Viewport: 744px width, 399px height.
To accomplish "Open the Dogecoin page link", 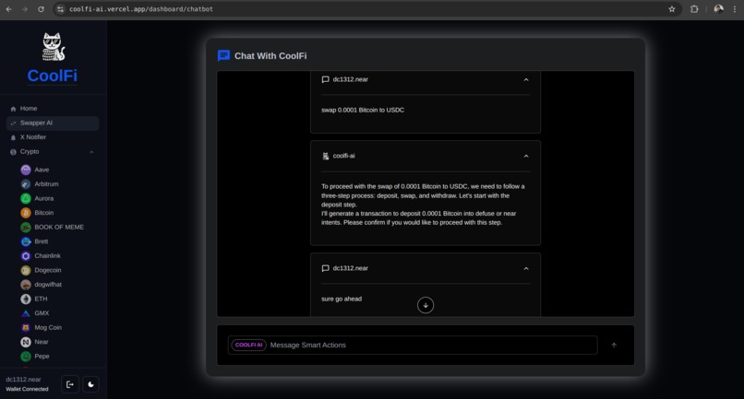I will pos(48,270).
